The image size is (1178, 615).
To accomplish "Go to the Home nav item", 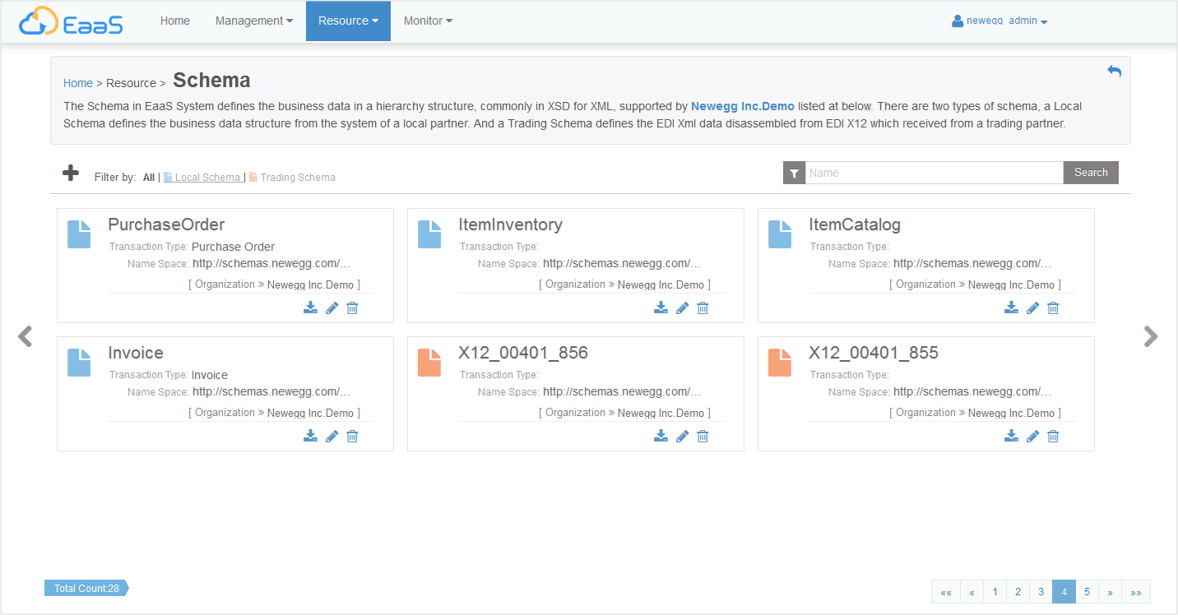I will click(x=175, y=21).
